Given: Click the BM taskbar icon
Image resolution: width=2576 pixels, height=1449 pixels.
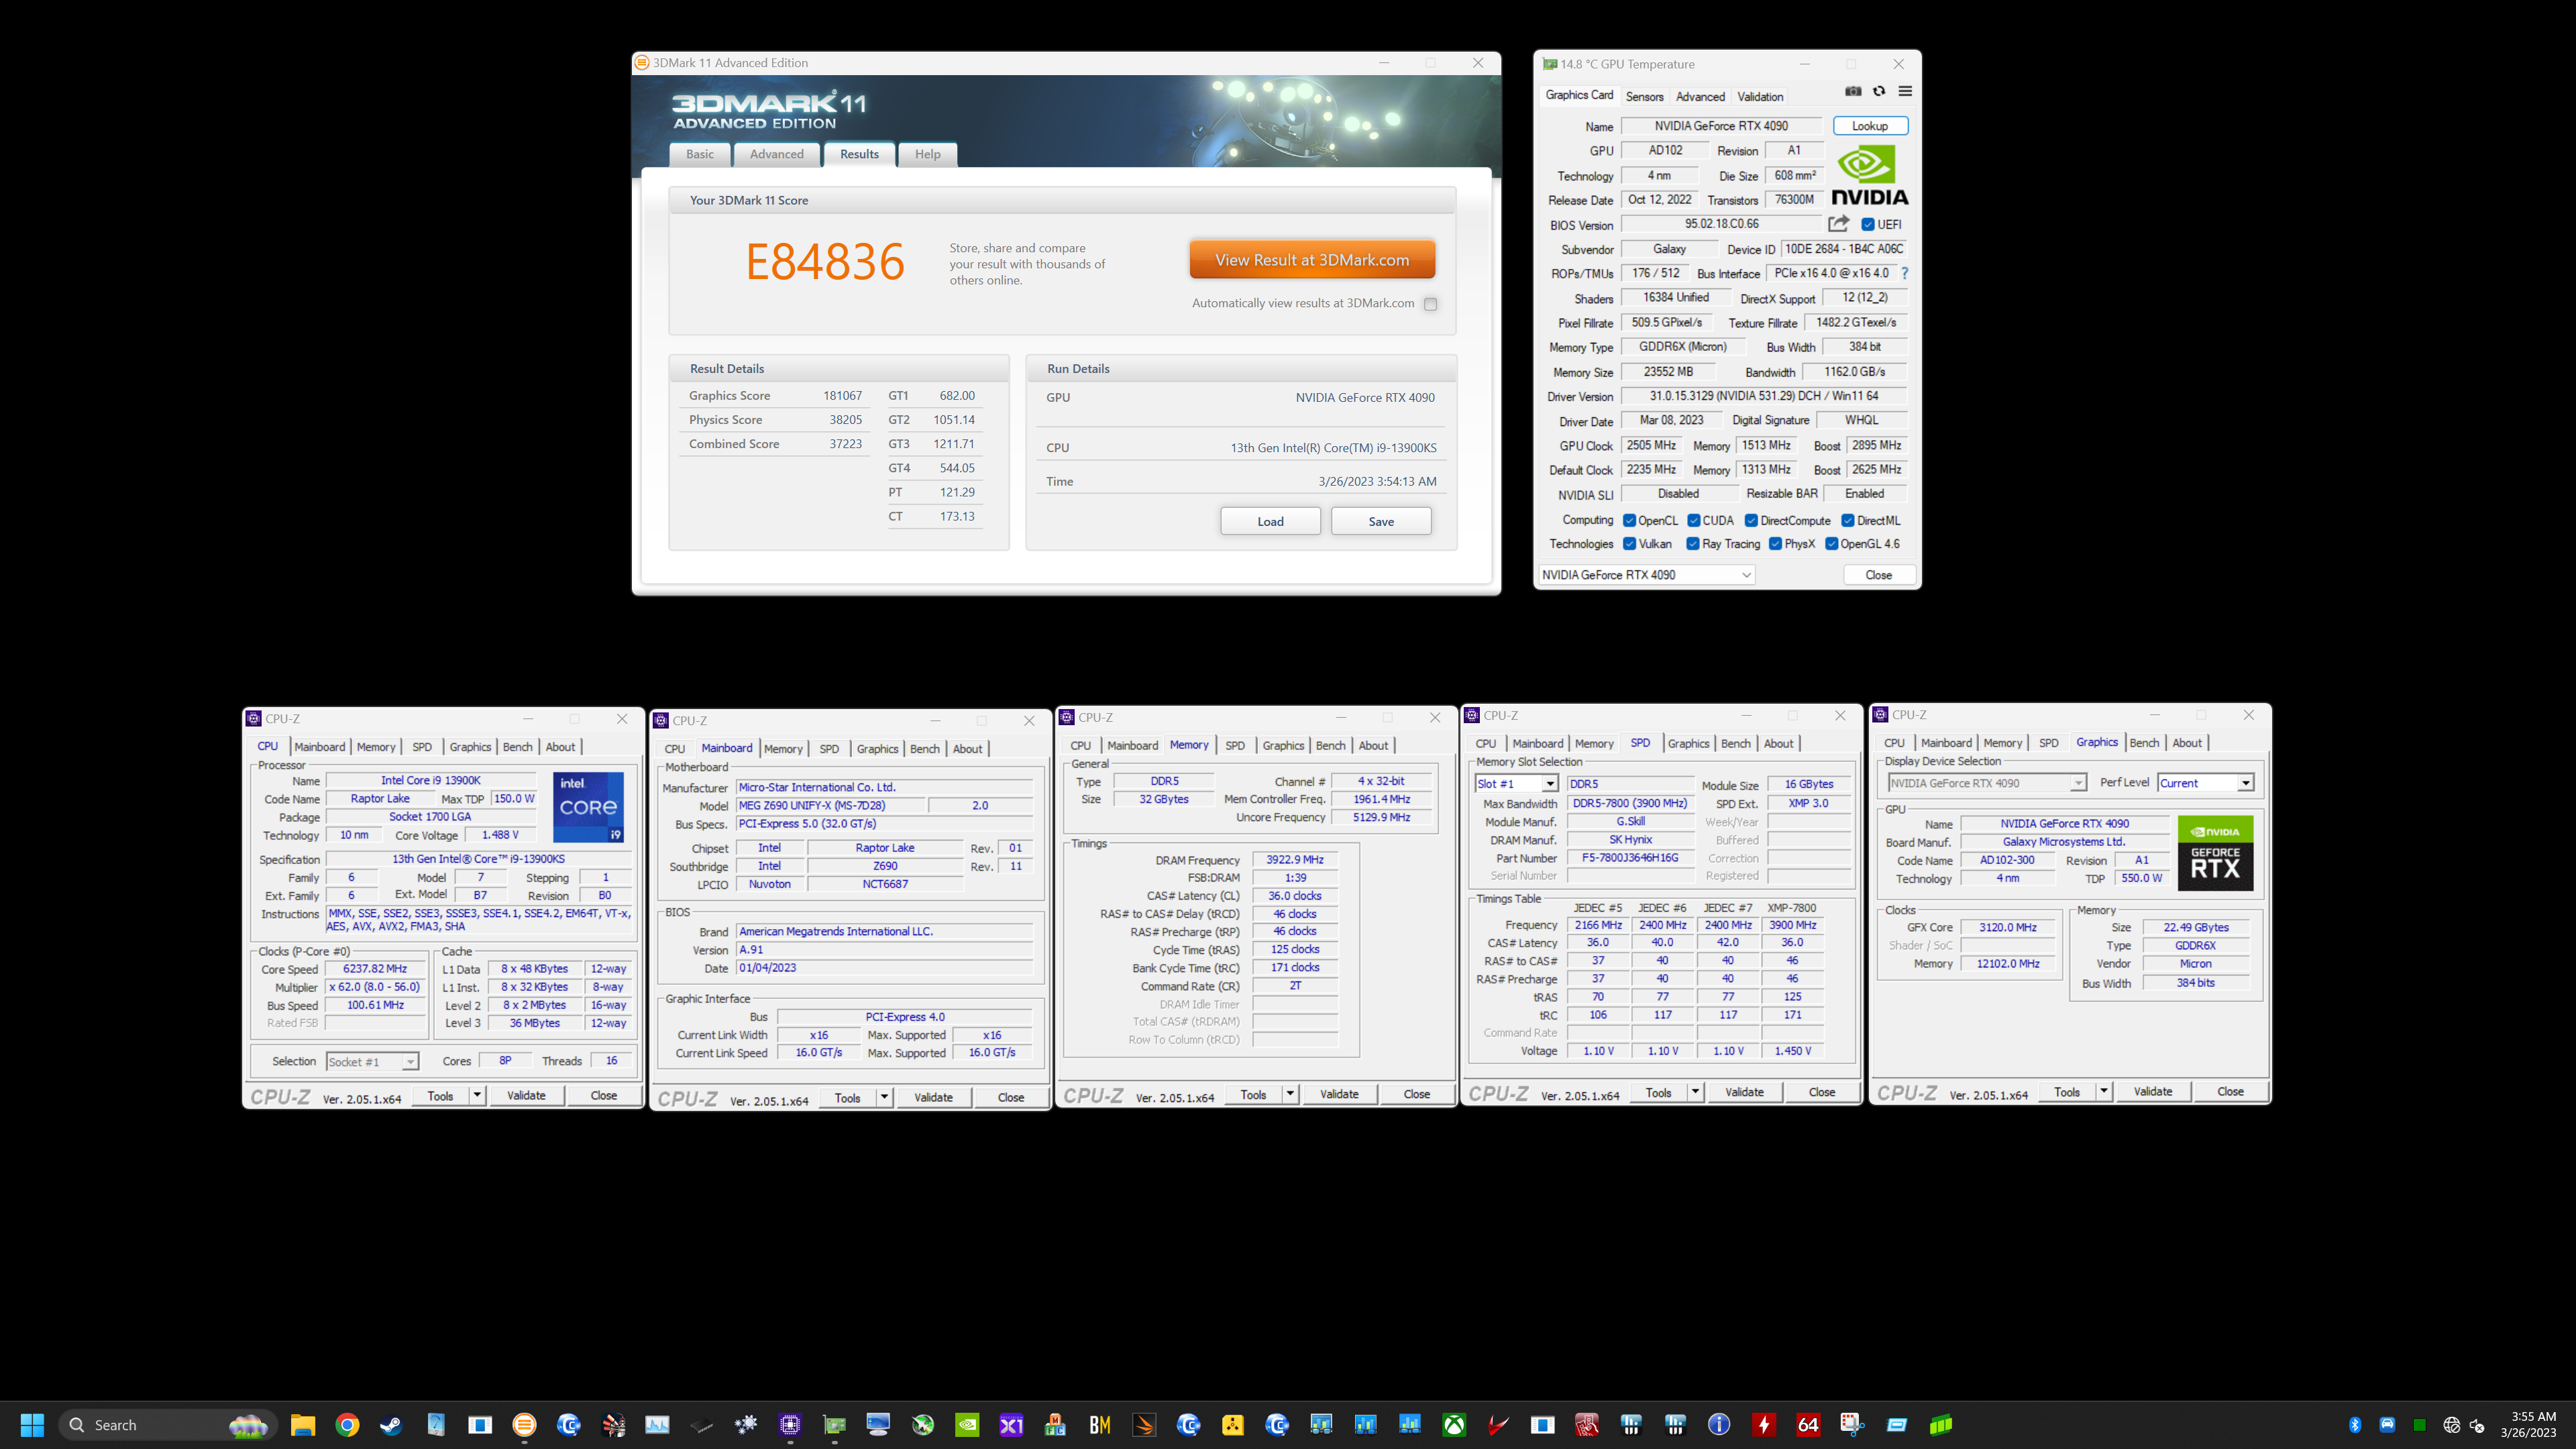Looking at the screenshot, I should pyautogui.click(x=1100, y=1425).
